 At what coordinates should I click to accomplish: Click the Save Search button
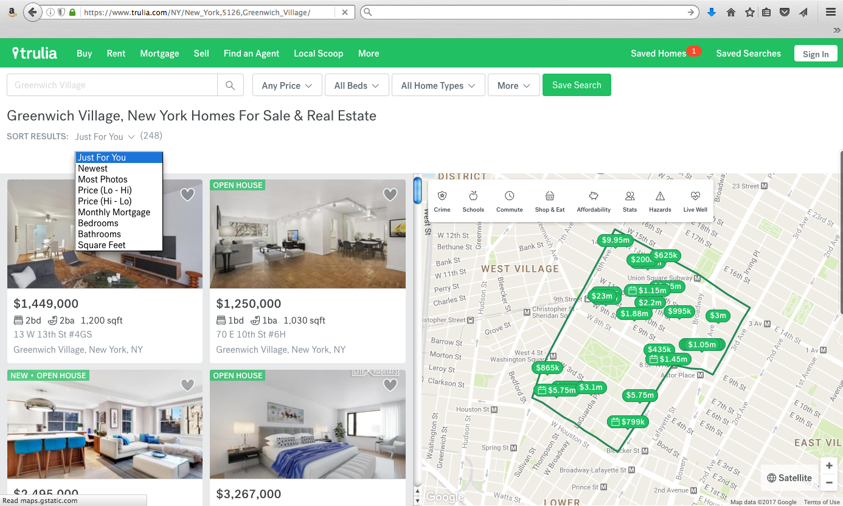click(x=577, y=85)
